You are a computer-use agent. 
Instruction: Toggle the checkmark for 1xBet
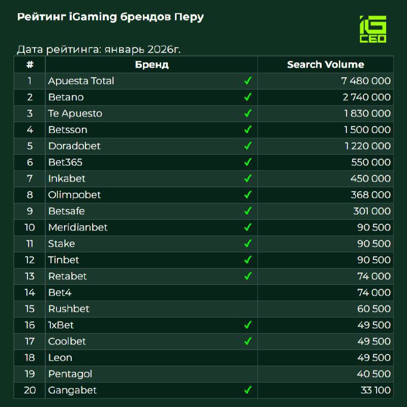[x=248, y=325]
